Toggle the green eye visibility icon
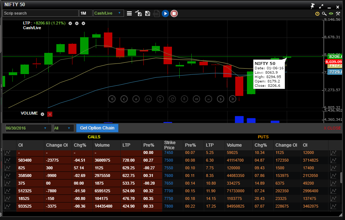The width and height of the screenshot is (345, 220). 331,13
